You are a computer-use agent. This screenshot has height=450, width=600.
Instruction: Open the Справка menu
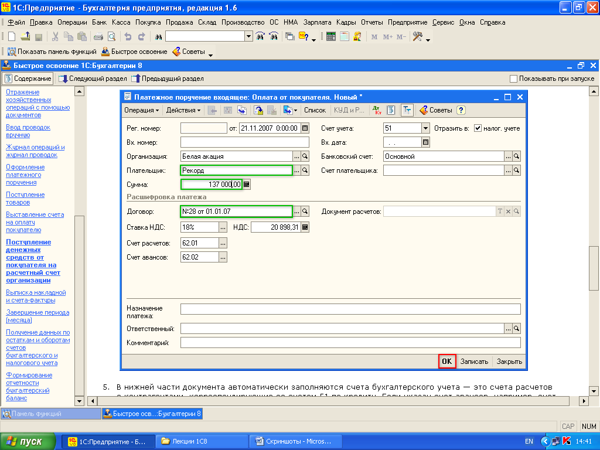pyautogui.click(x=492, y=22)
